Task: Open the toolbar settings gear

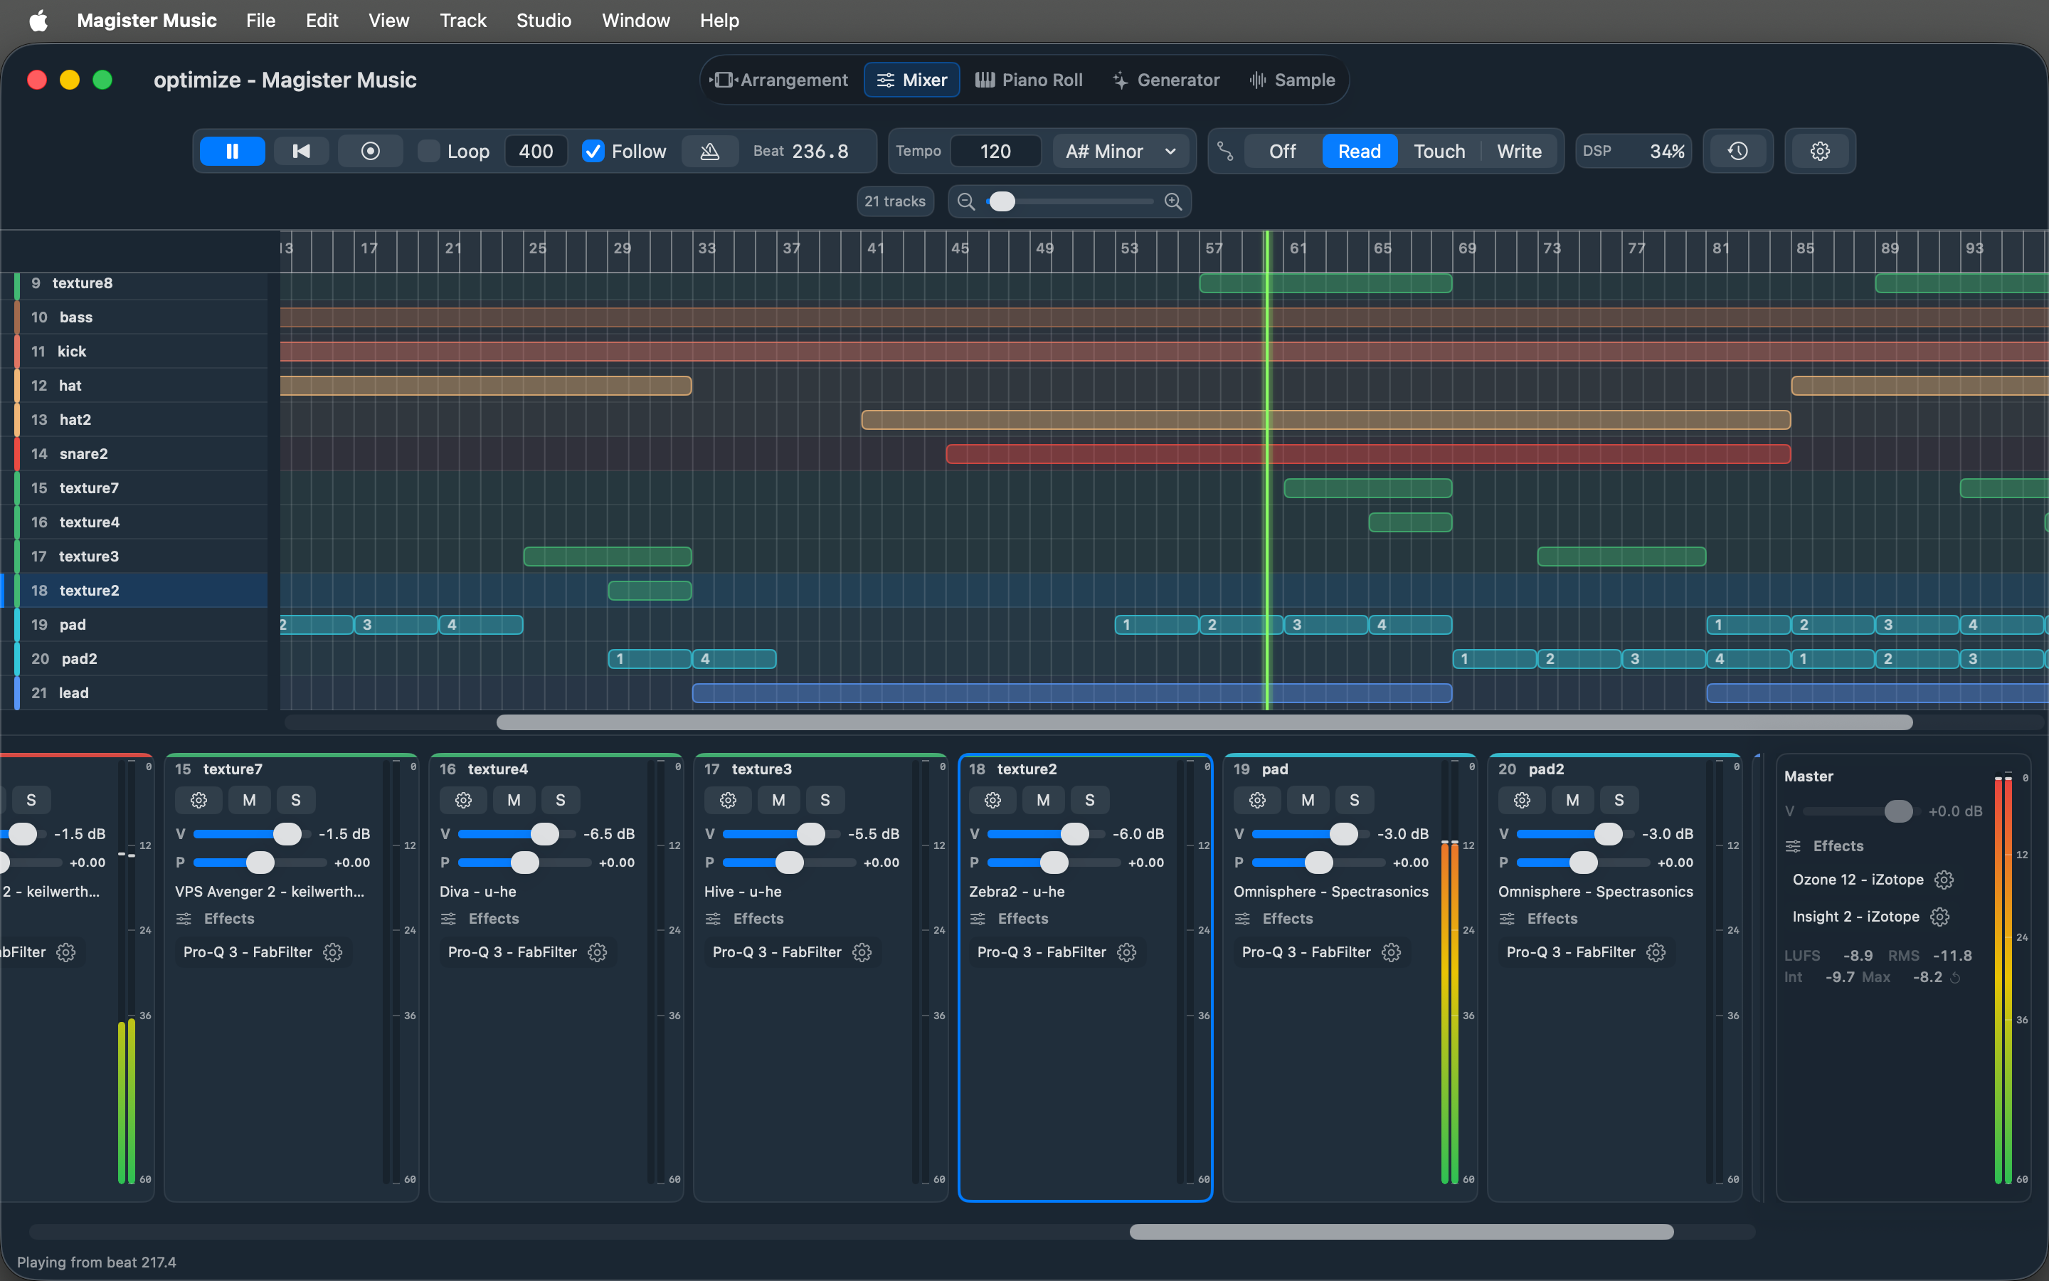Action: [1819, 151]
